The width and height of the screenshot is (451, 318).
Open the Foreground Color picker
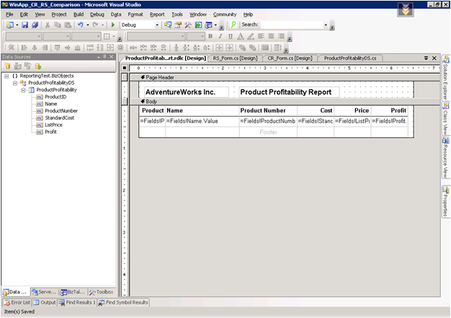pyautogui.click(x=241, y=36)
